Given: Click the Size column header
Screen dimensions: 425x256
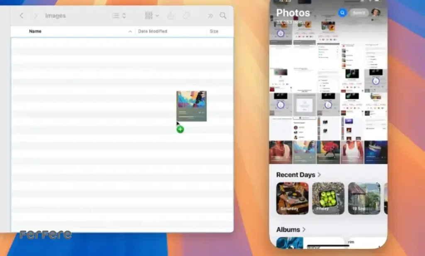Looking at the screenshot, I should pos(214,31).
